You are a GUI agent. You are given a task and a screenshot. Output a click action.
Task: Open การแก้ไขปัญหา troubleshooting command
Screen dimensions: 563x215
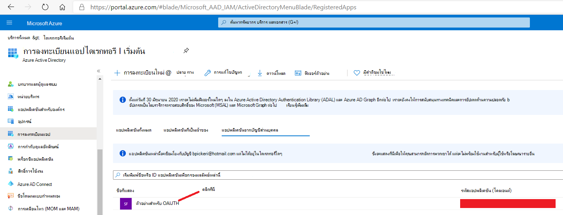(x=228, y=73)
